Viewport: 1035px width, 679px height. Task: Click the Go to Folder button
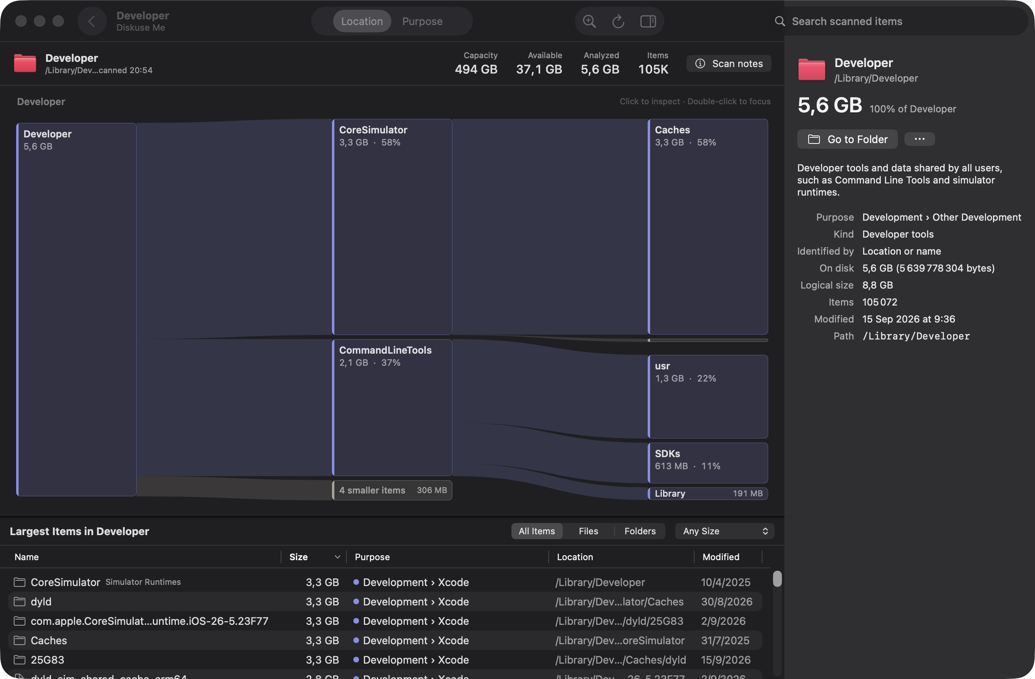(847, 139)
